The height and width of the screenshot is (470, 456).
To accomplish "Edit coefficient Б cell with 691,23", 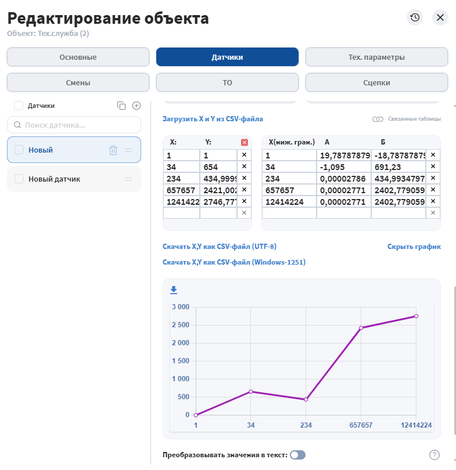I will pyautogui.click(x=398, y=167).
